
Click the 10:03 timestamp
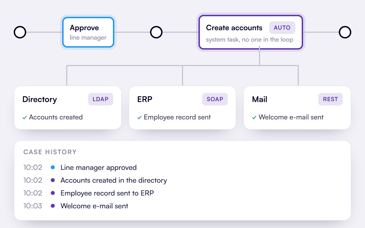click(33, 206)
